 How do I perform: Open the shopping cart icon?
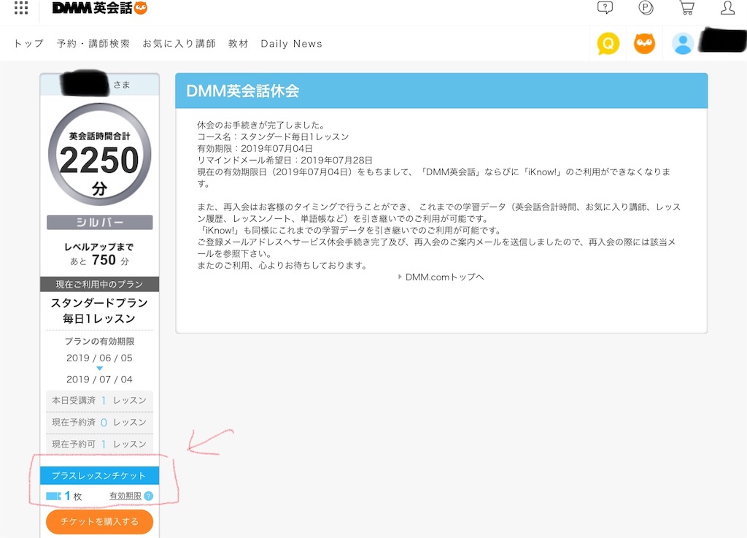(x=686, y=9)
